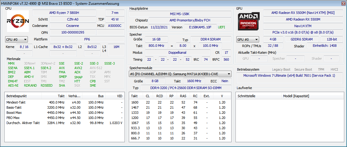Click the green UEFI indicator

(x=222, y=27)
